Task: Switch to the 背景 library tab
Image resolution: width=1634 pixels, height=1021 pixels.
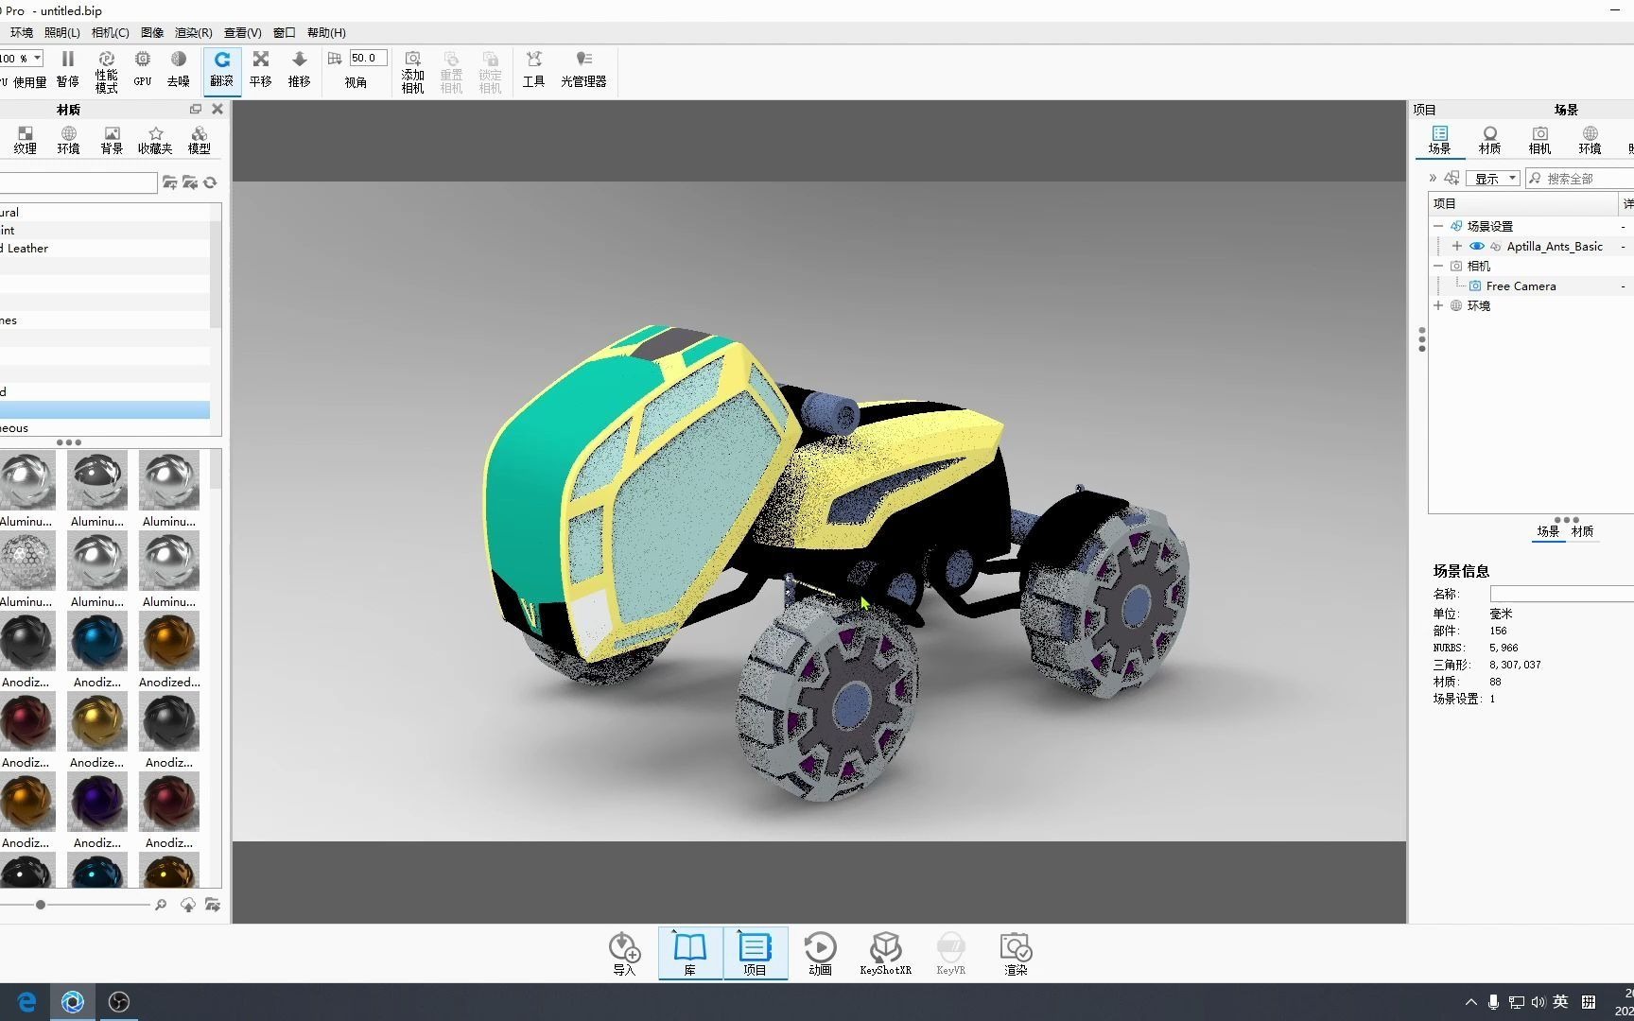Action: click(x=112, y=140)
